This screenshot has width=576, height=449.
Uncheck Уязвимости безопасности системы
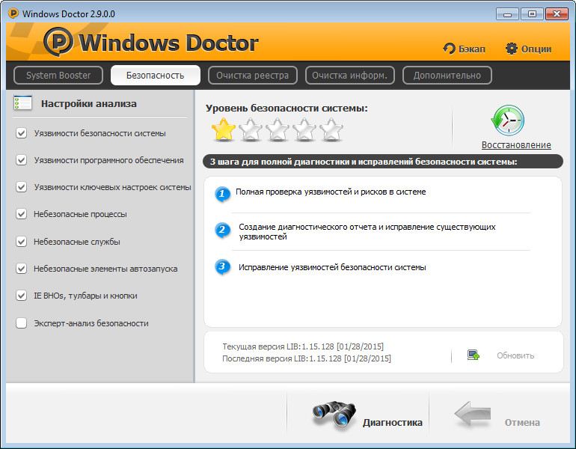click(21, 133)
